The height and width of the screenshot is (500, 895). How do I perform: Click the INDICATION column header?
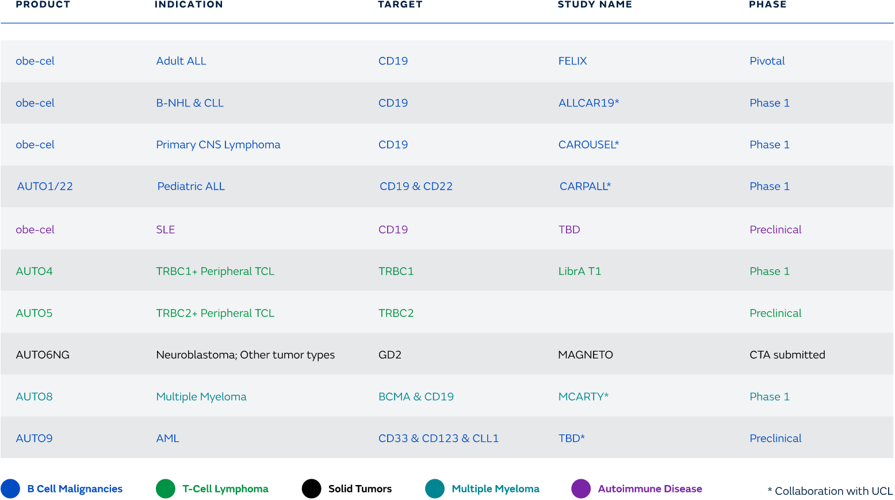click(189, 5)
